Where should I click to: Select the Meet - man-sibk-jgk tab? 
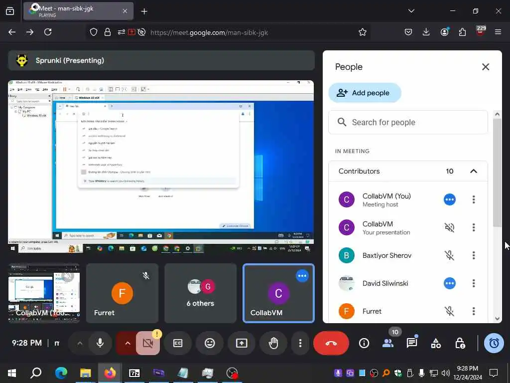78,11
